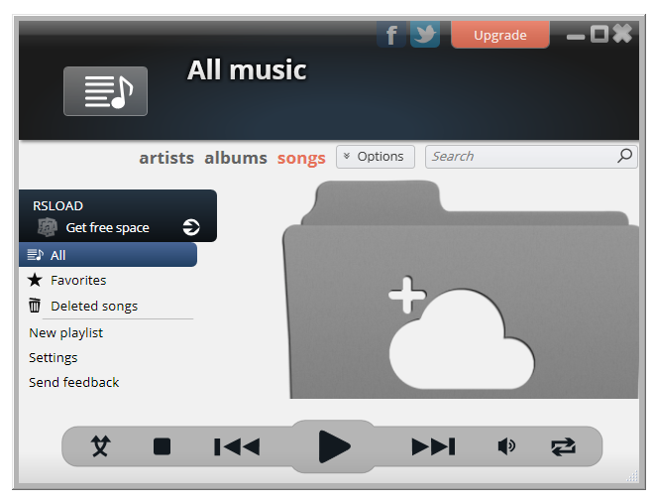Close the music player window
The image size is (655, 502).
click(x=622, y=34)
